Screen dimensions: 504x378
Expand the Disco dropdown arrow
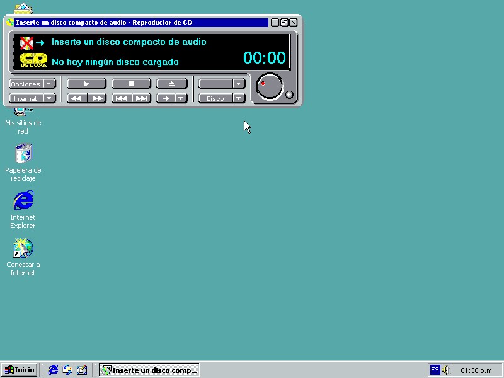(239, 98)
